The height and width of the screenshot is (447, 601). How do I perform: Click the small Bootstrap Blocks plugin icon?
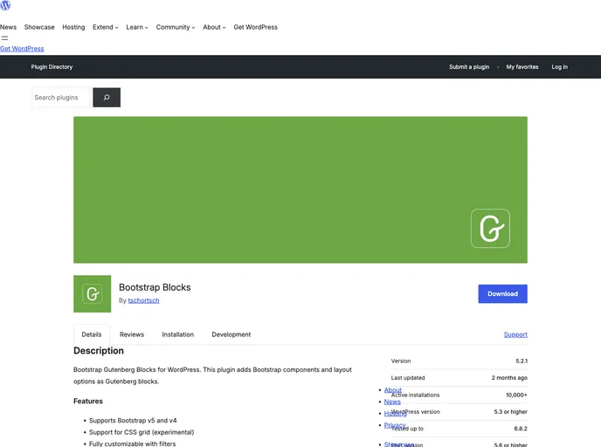coord(93,294)
